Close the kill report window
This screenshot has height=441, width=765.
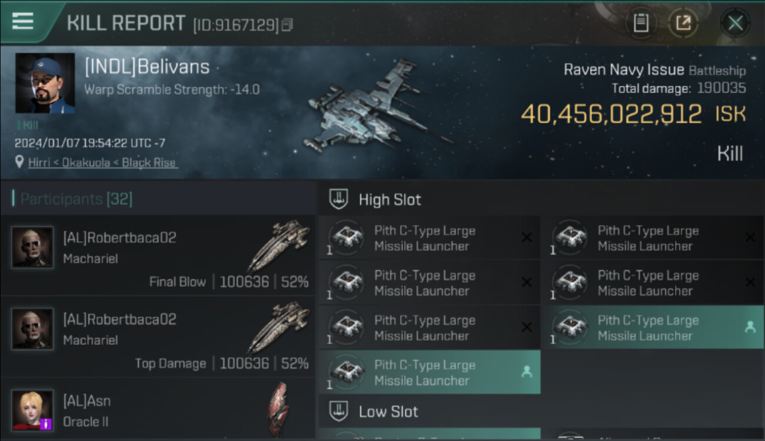click(x=735, y=23)
